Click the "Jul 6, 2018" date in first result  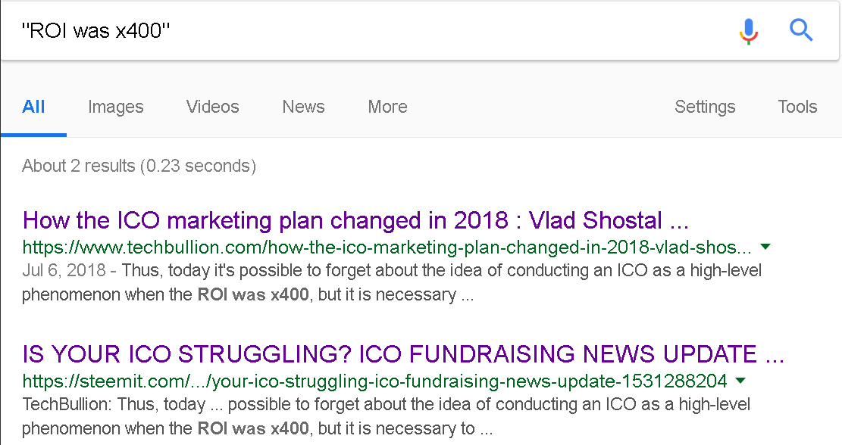coord(64,270)
